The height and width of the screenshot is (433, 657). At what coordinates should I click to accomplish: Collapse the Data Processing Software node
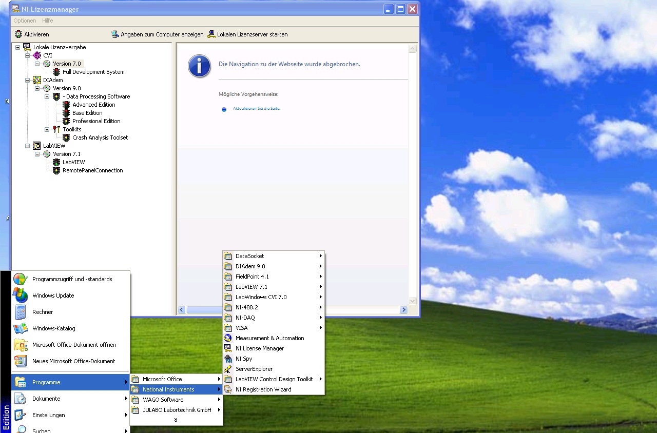click(47, 96)
